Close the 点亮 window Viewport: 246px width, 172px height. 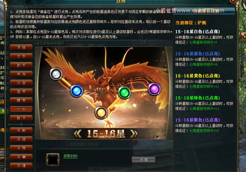point(233,1)
